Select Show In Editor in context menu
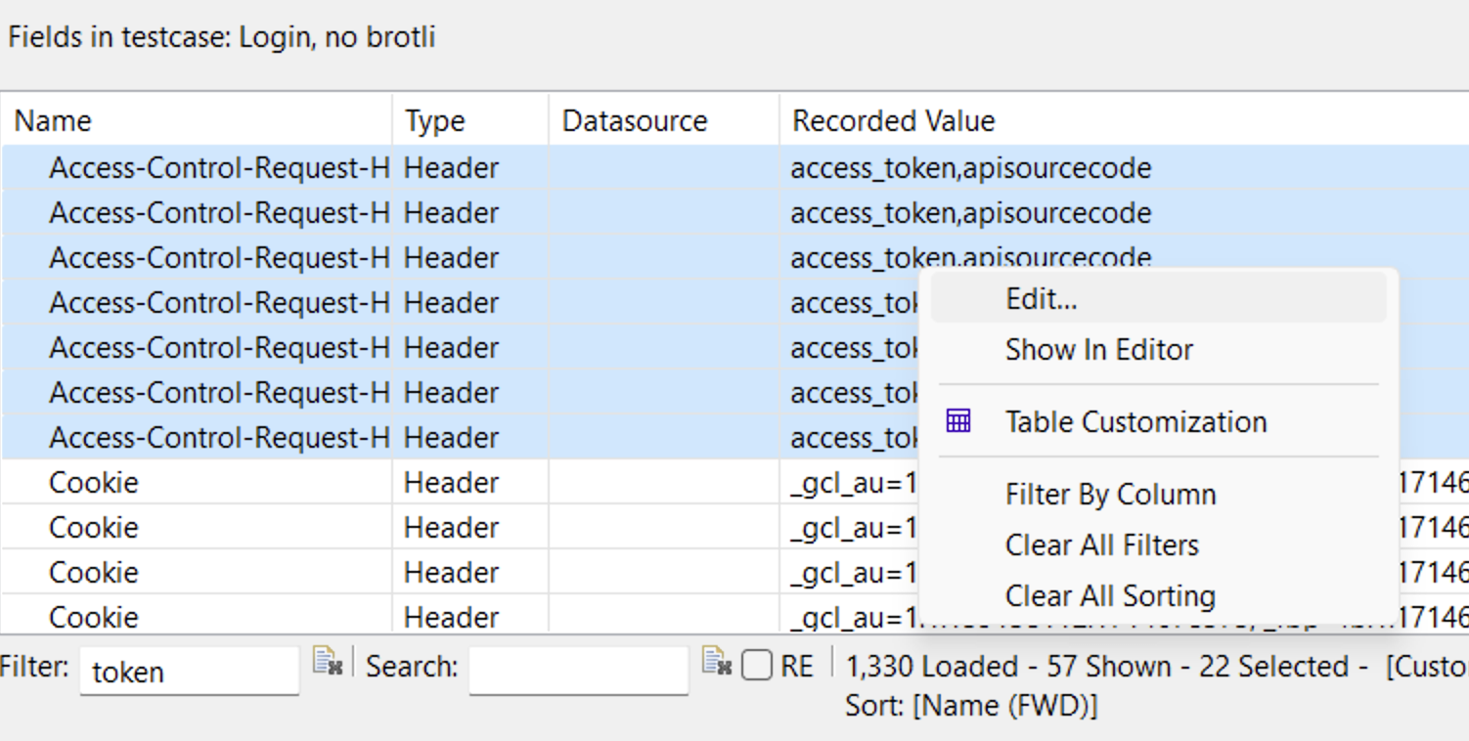 click(1158, 350)
